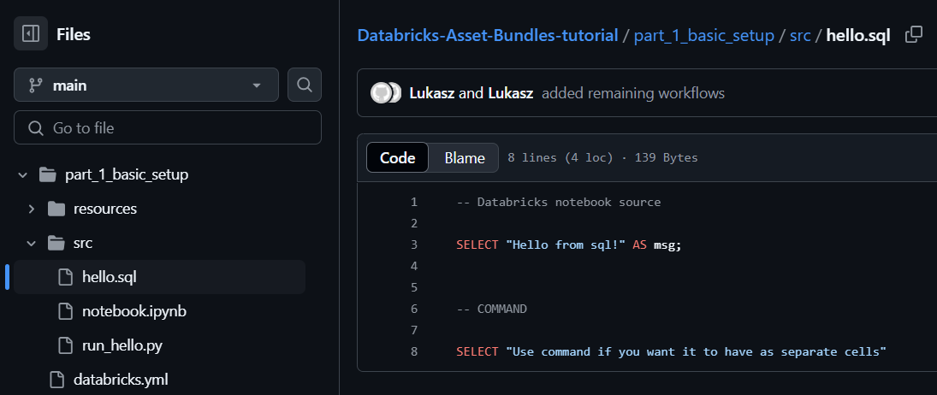
Task: Click '8 lines (4 loc) · 139 Bytes' text
Action: point(602,158)
